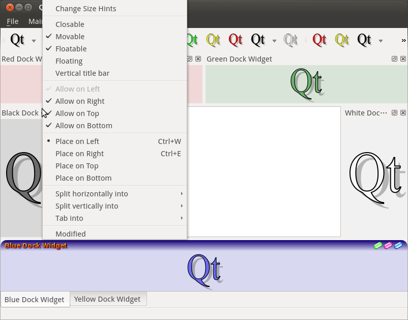The width and height of the screenshot is (408, 320).
Task: Click the first black Qt toolbar icon
Action: (17, 40)
